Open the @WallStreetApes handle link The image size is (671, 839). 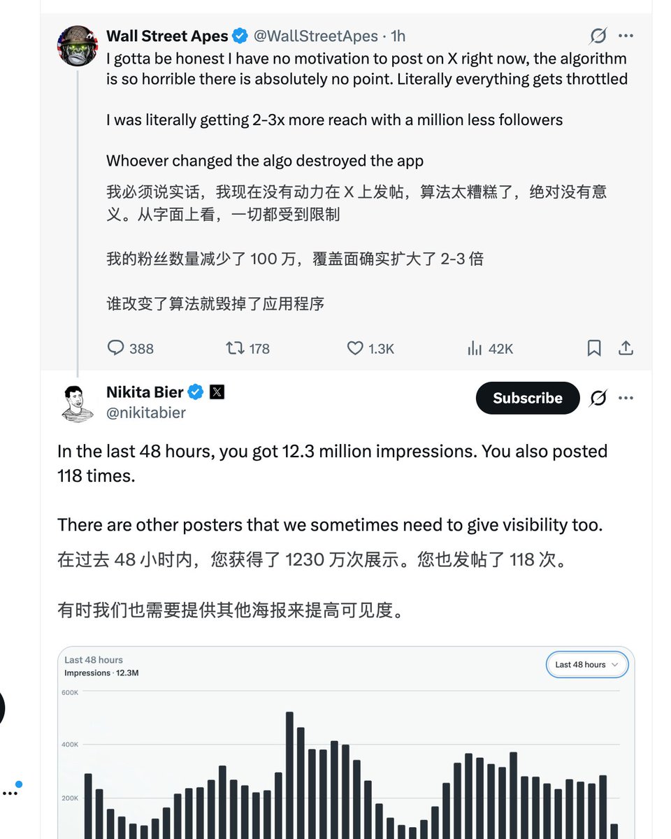click(x=315, y=36)
